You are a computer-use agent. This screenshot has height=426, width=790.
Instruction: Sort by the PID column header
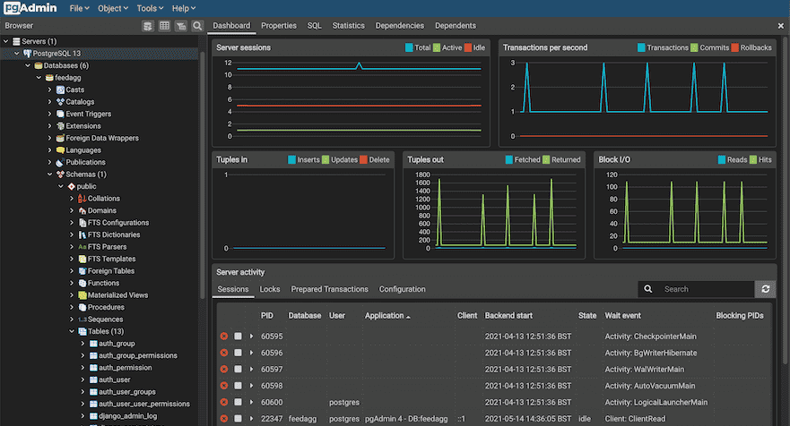coord(267,315)
